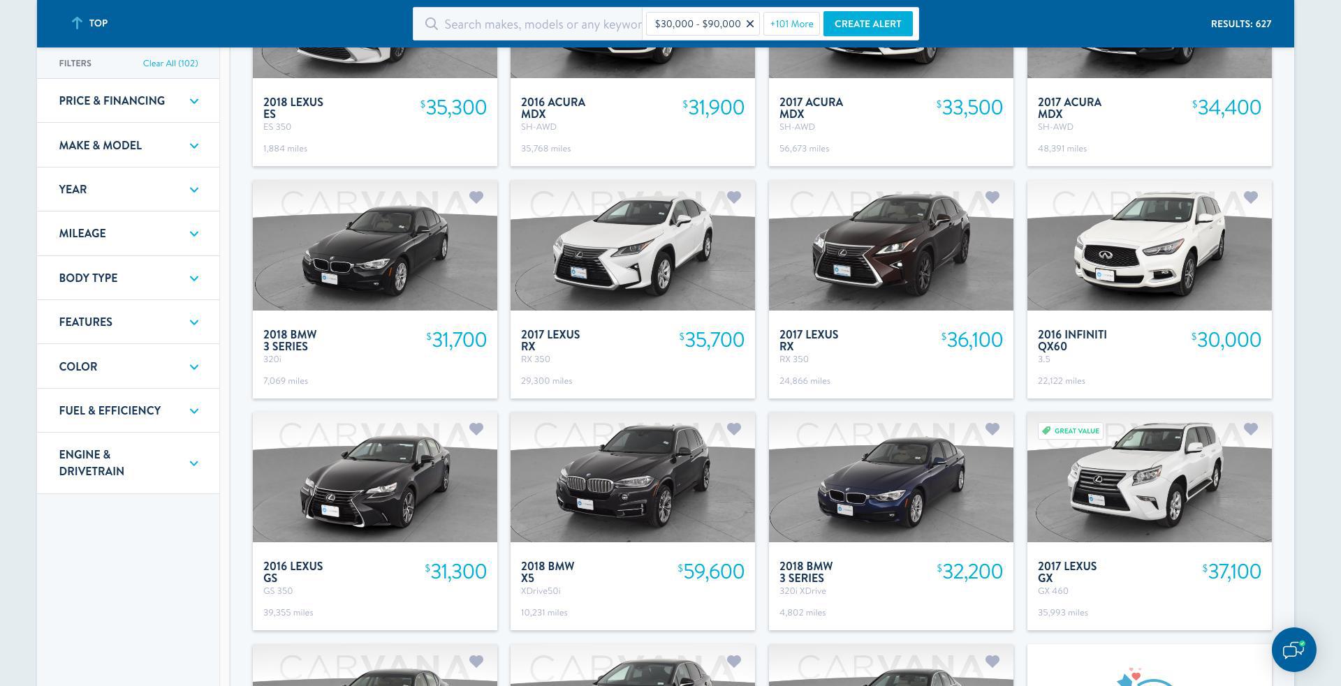The height and width of the screenshot is (686, 1341).
Task: Click the up arrow TOP icon
Action: point(77,23)
